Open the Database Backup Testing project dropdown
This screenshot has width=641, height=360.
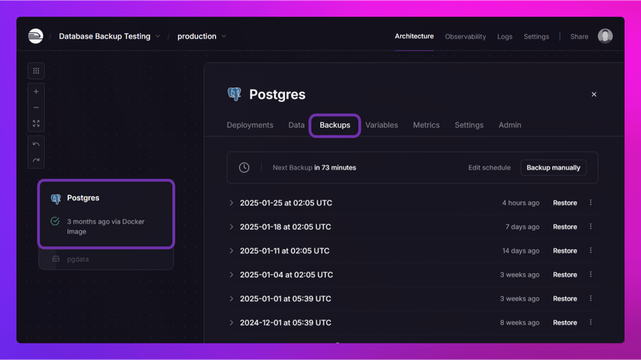pyautogui.click(x=109, y=36)
